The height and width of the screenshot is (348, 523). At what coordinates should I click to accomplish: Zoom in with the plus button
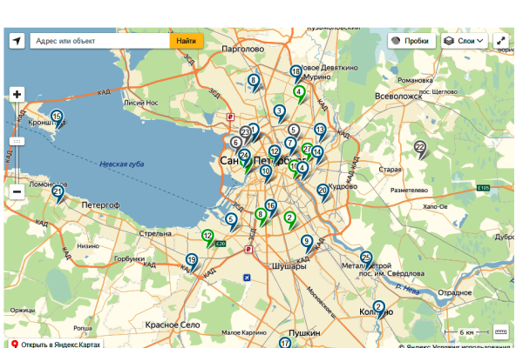click(x=17, y=95)
